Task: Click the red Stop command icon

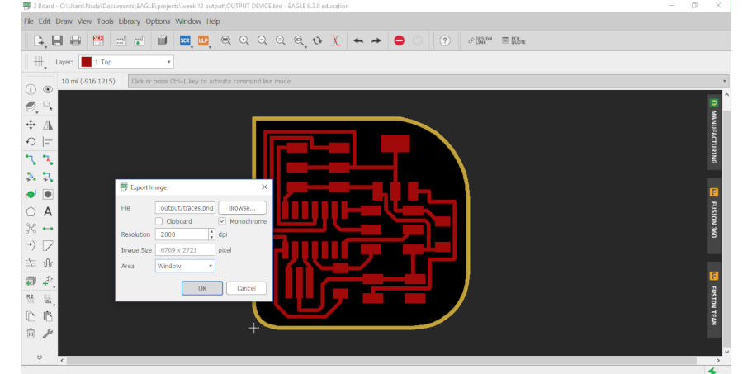Action: click(x=399, y=40)
